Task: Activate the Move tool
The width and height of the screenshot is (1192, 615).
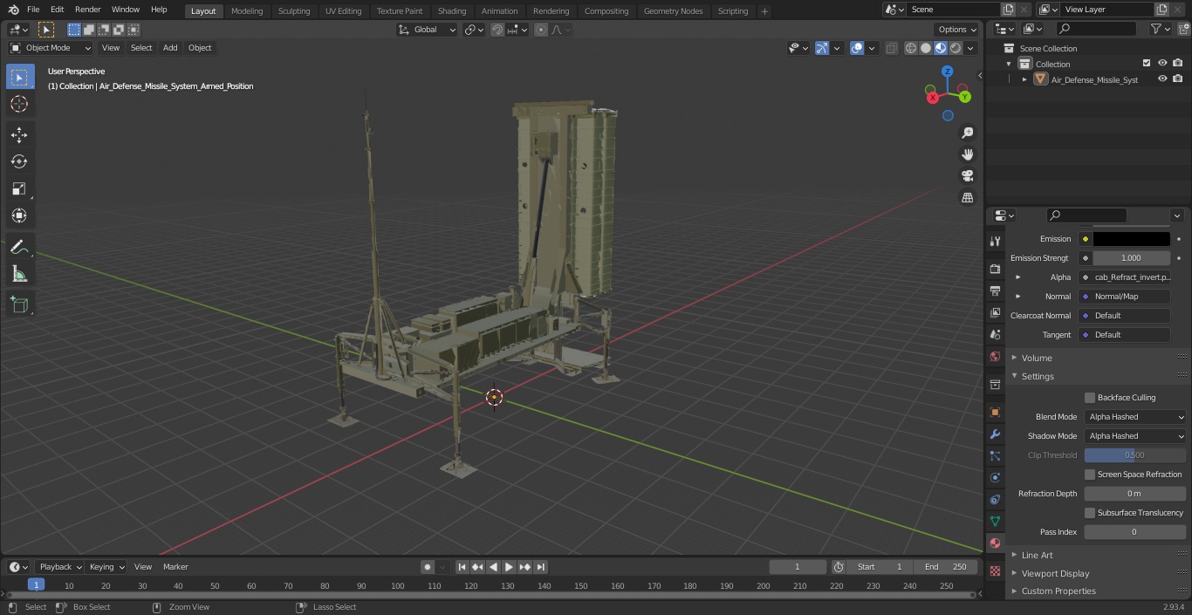Action: (19, 134)
